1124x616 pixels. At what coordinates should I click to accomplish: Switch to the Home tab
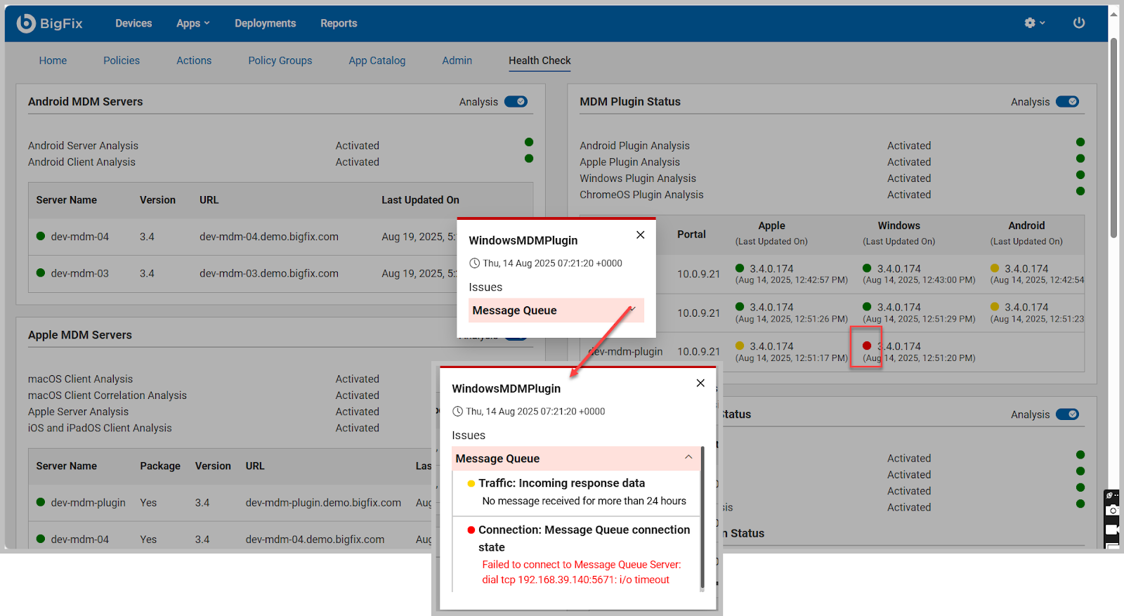point(53,60)
